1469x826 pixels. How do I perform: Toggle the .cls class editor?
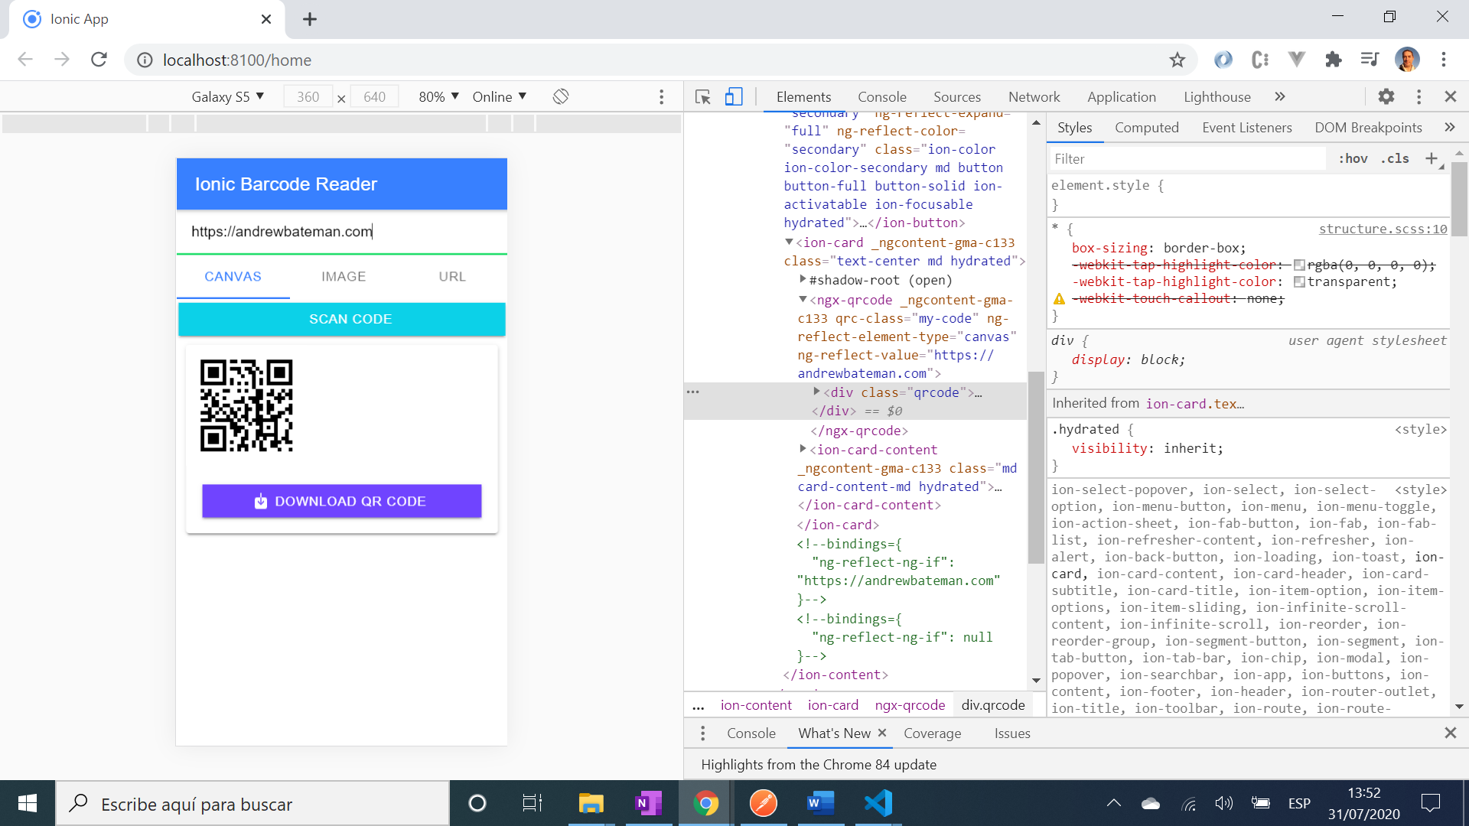[1395, 158]
